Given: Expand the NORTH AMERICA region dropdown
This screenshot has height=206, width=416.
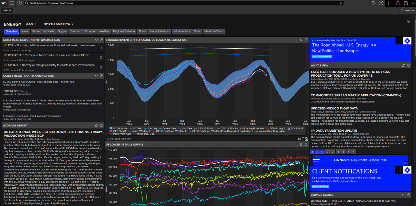Looking at the screenshot, I should 58,24.
